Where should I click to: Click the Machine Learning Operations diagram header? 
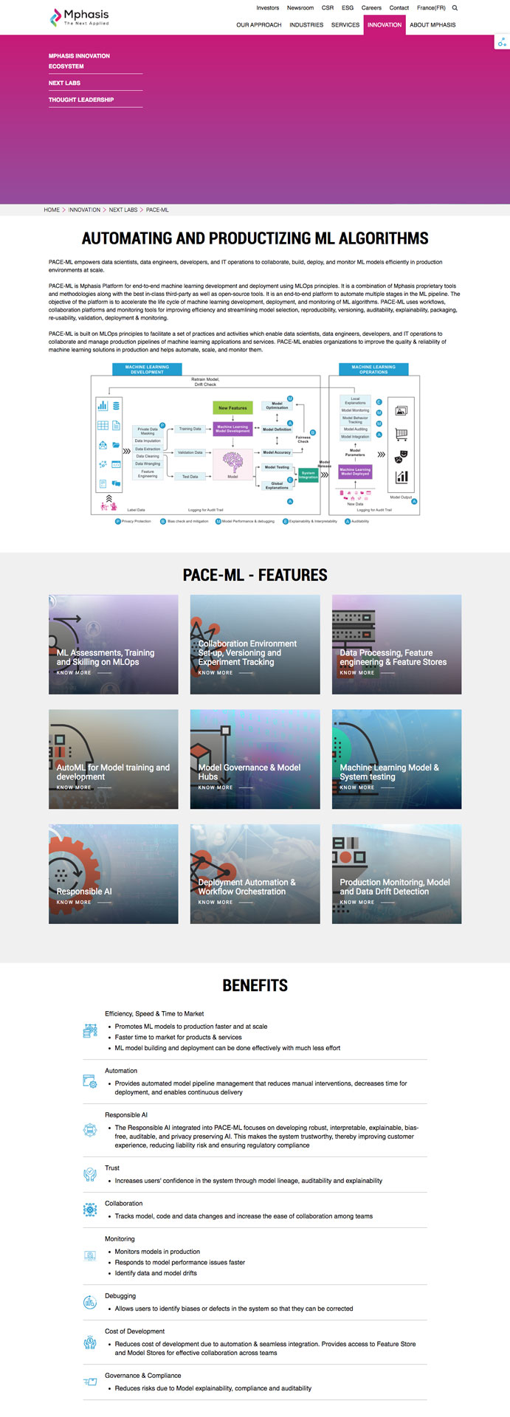pos(373,369)
